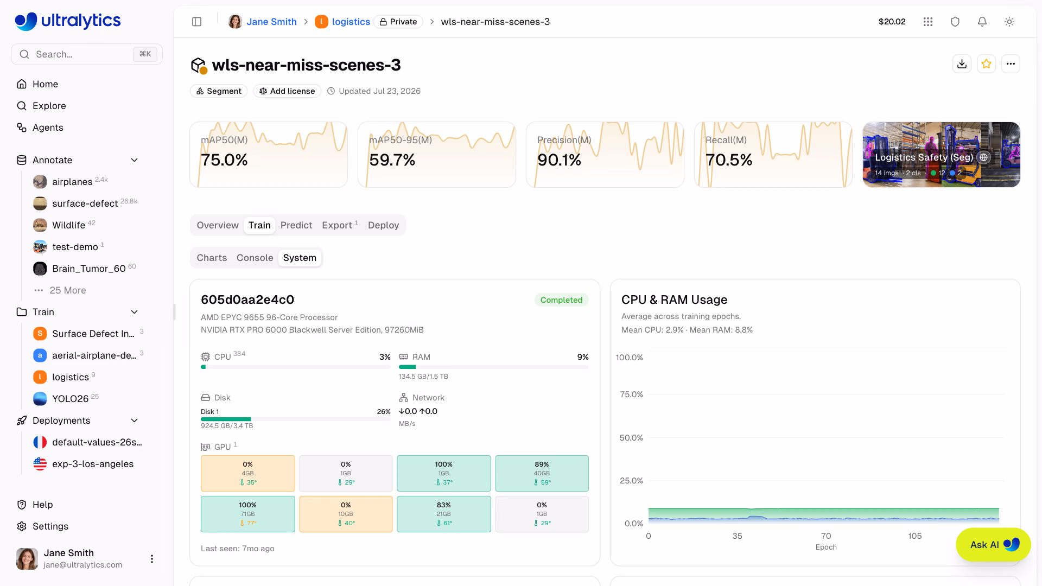Open Logistics Safety (Seg) dataset thumbnail

942,155
